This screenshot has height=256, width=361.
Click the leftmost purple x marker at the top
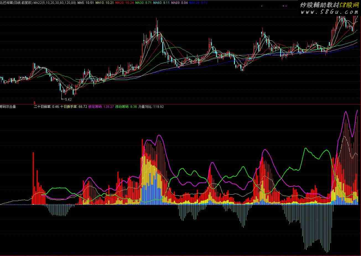[262, 6]
